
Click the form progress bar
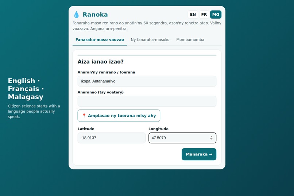tap(147, 55)
